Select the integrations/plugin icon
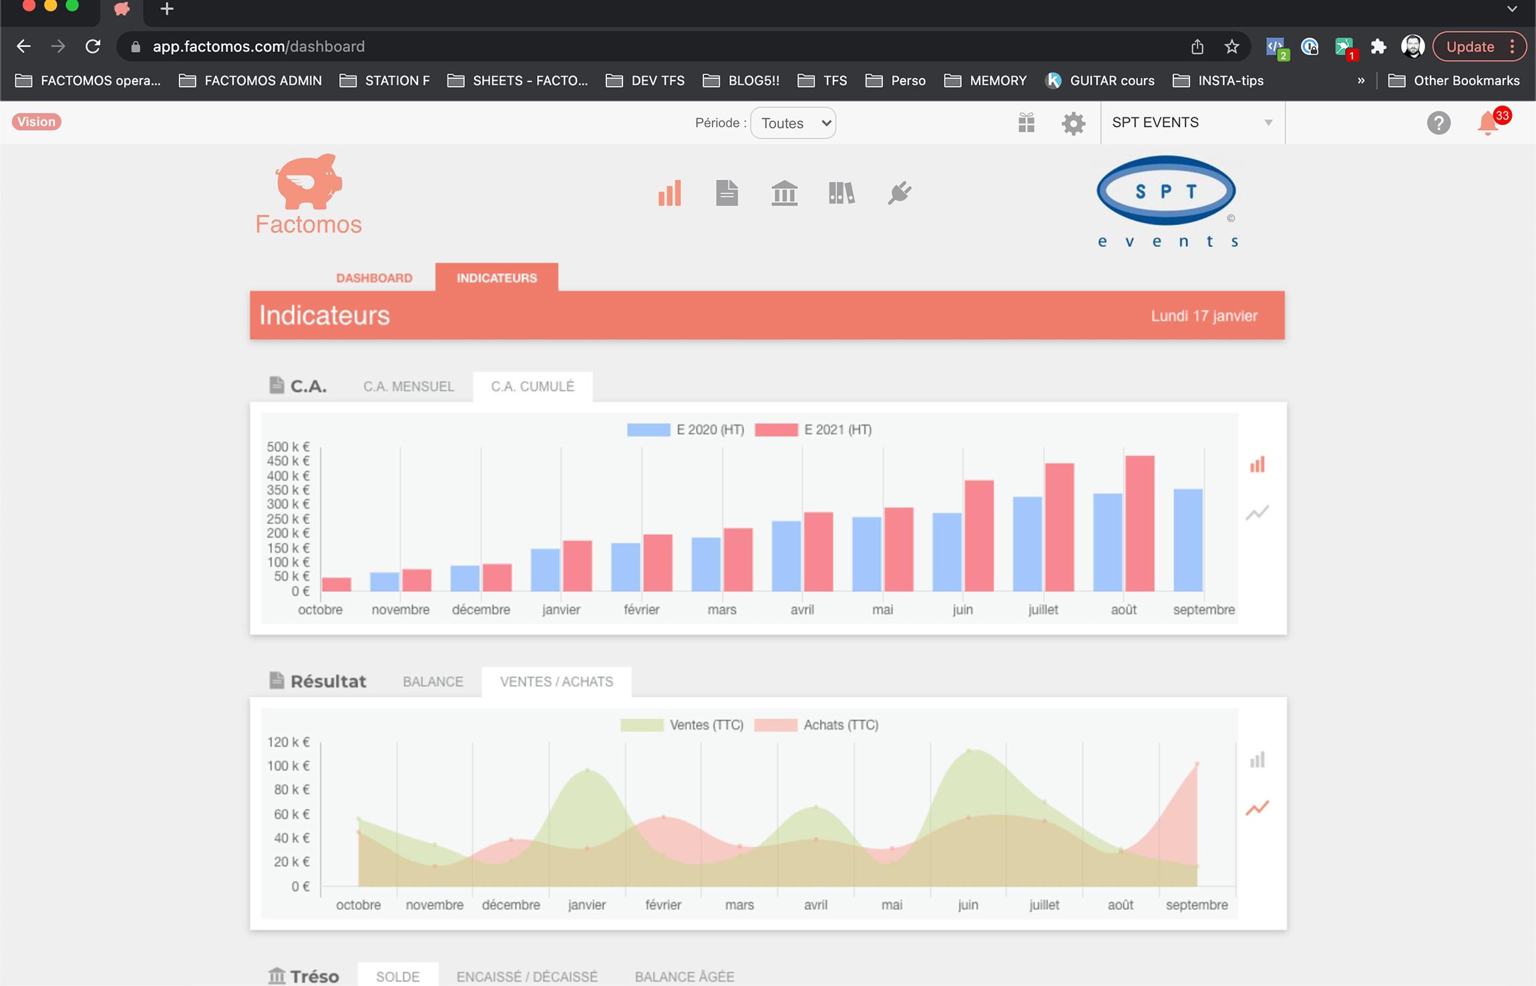Viewport: 1536px width, 986px height. [900, 192]
